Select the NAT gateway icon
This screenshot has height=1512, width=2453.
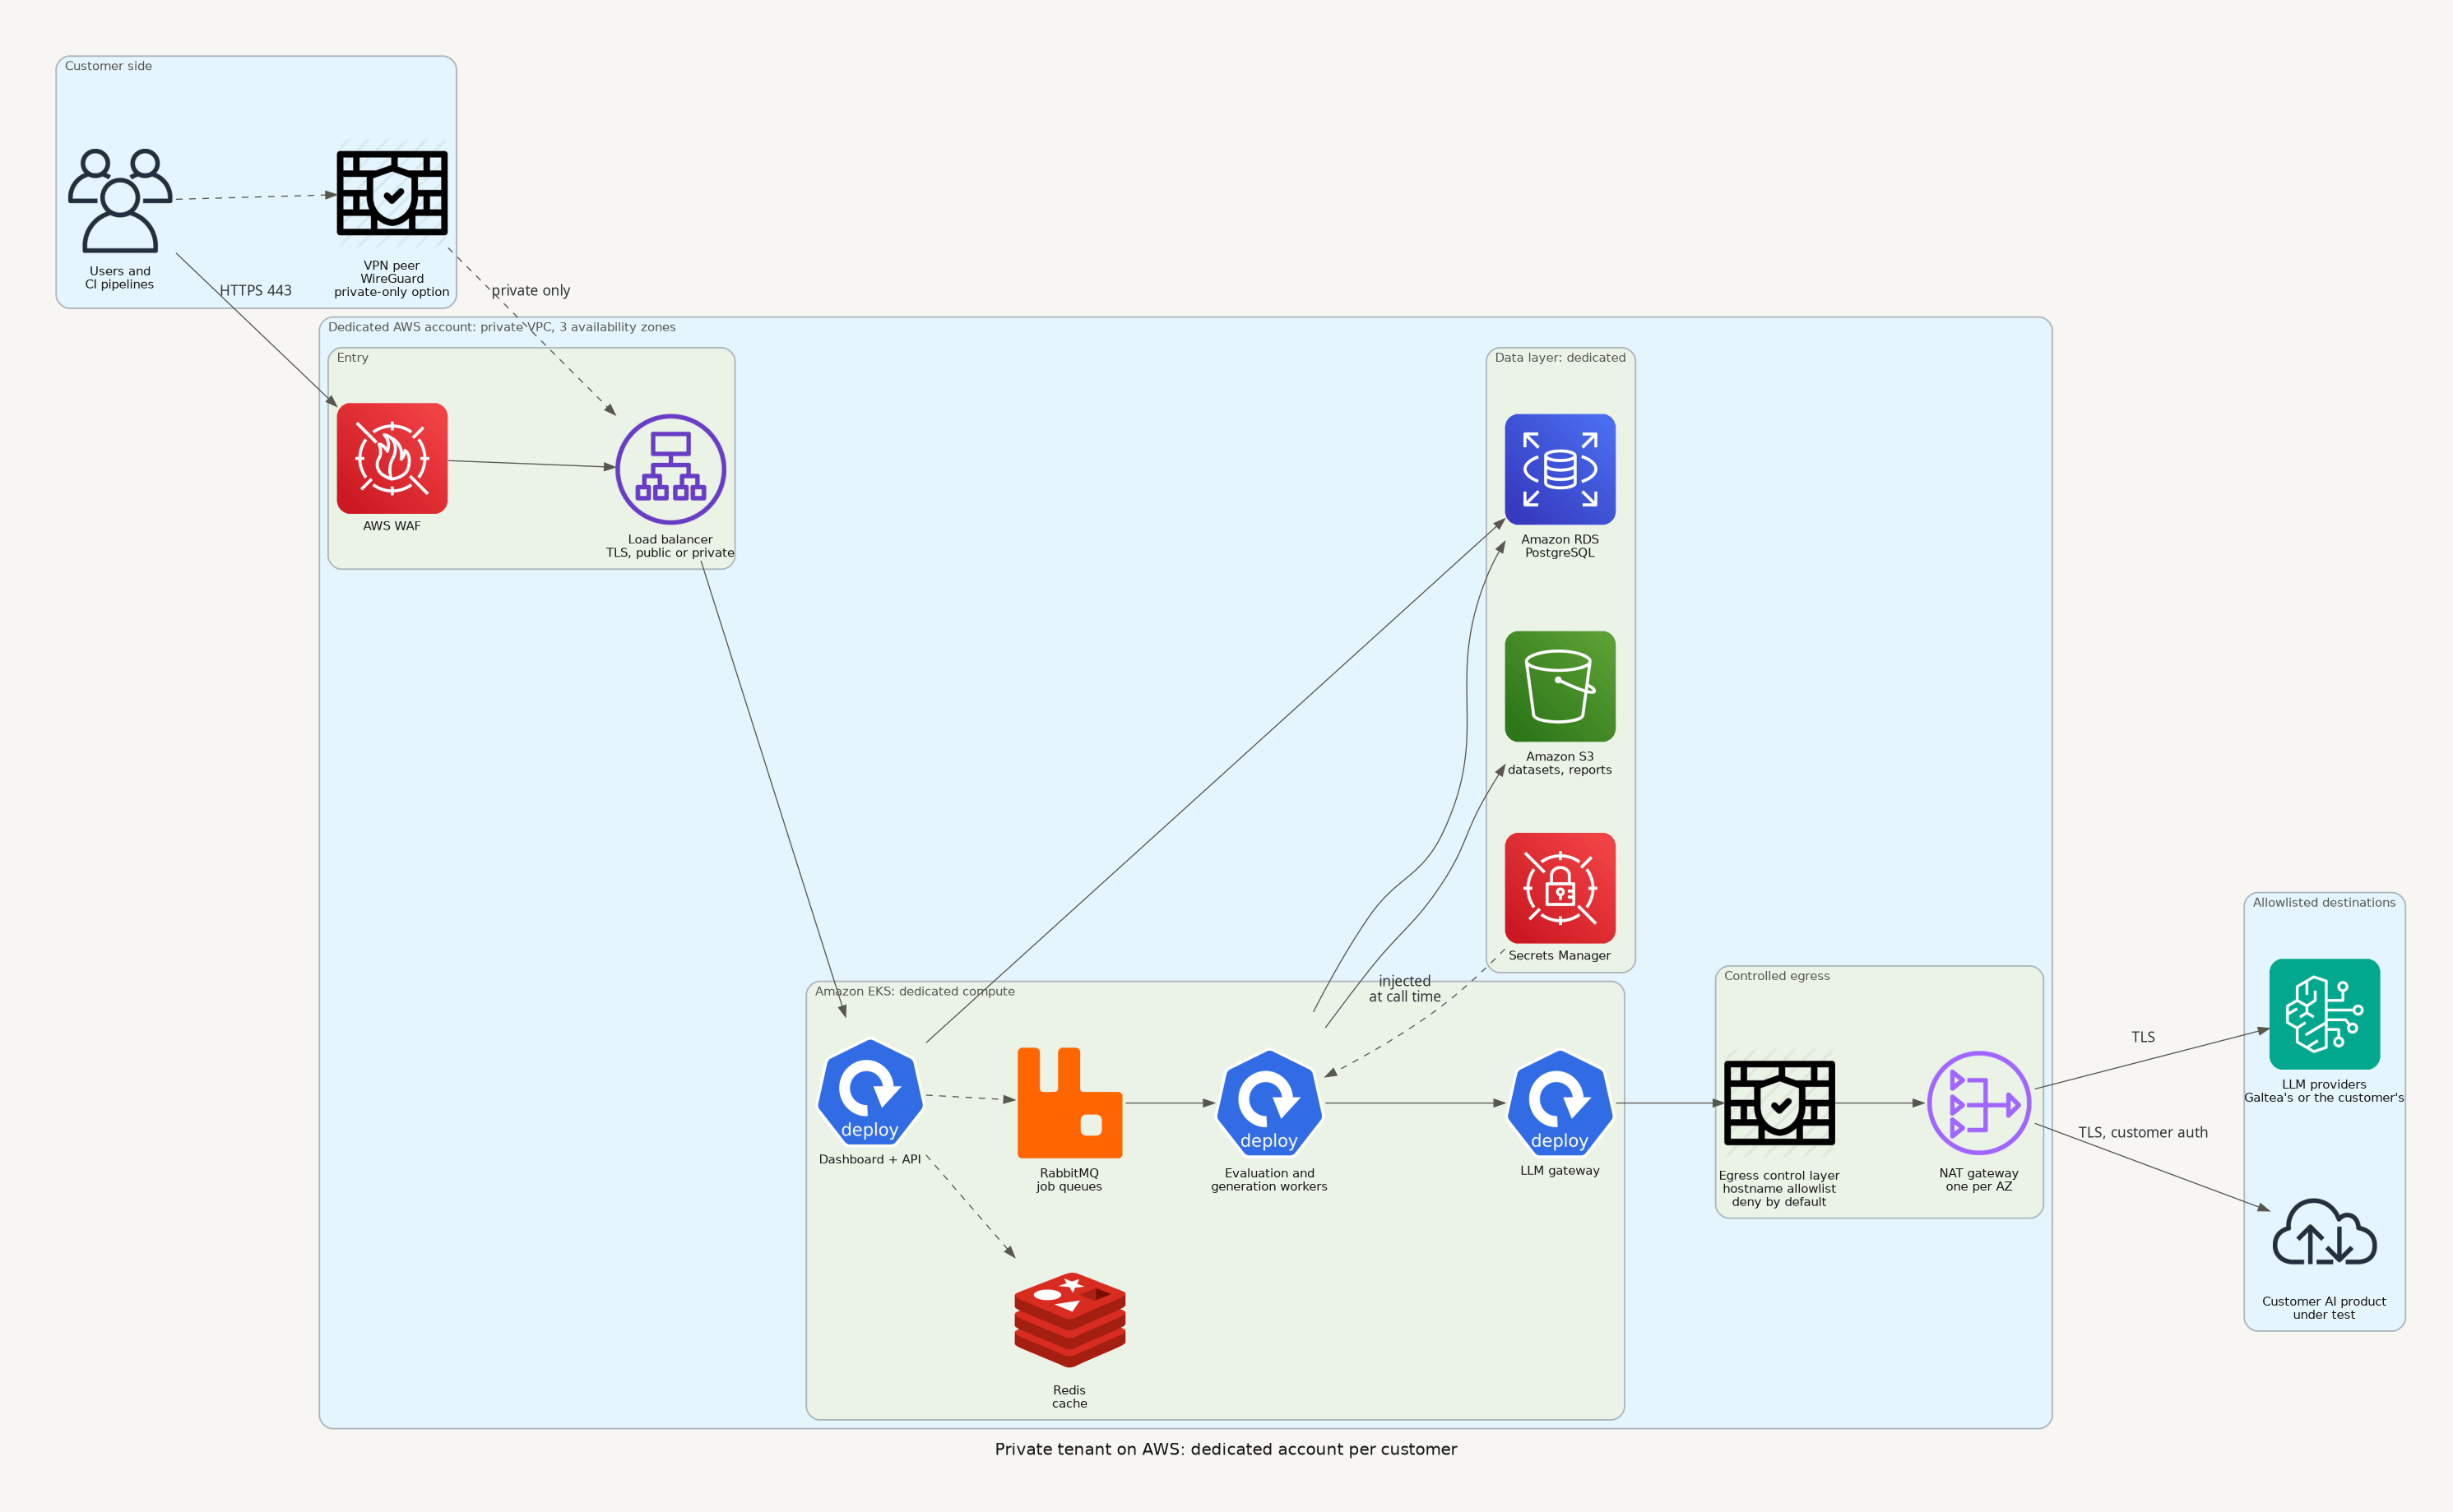pyautogui.click(x=1979, y=1103)
